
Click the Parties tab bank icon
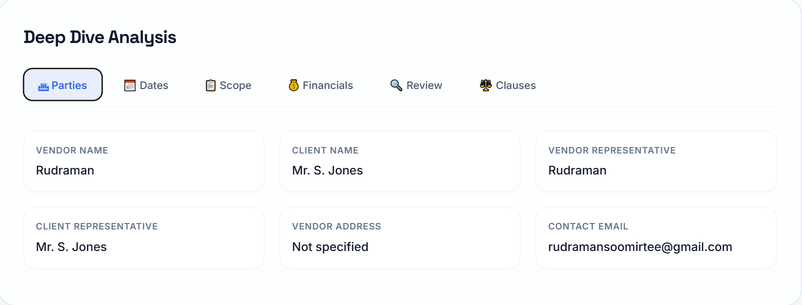click(44, 86)
